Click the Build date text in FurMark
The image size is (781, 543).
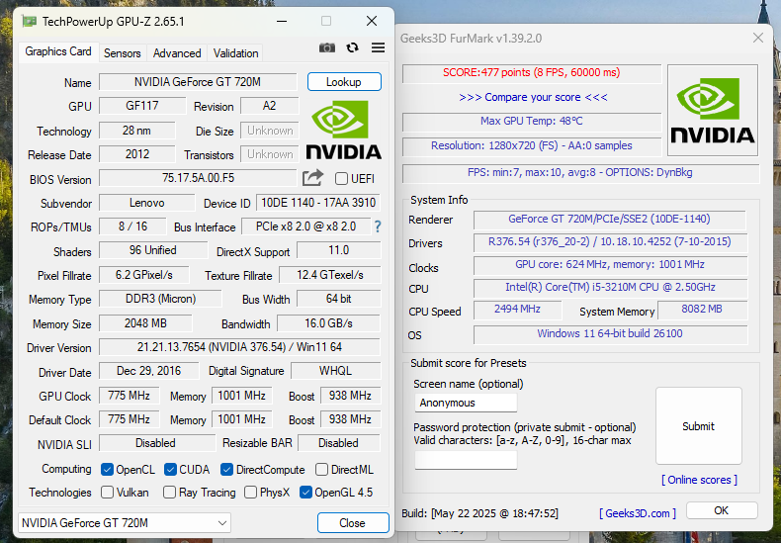(x=480, y=513)
